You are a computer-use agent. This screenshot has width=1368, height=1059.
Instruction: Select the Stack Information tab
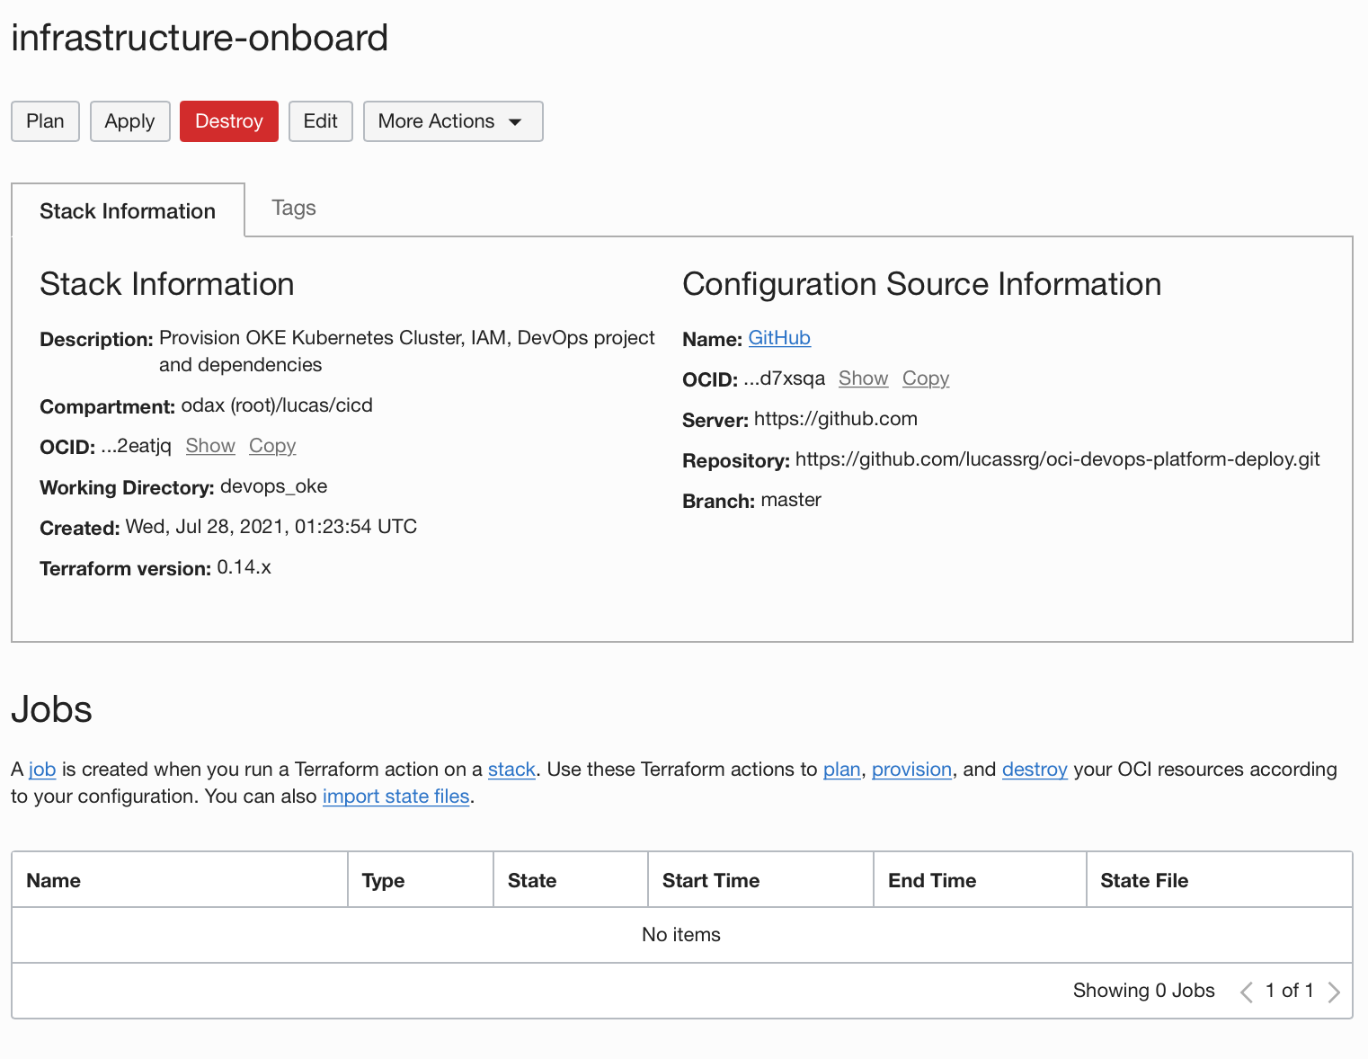click(x=128, y=211)
